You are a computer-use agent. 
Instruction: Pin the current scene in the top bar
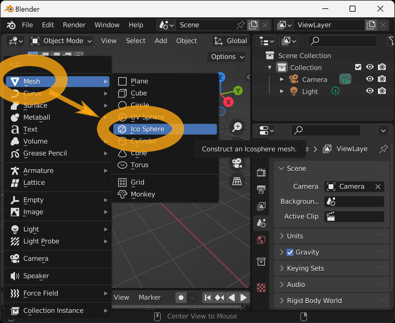240,25
